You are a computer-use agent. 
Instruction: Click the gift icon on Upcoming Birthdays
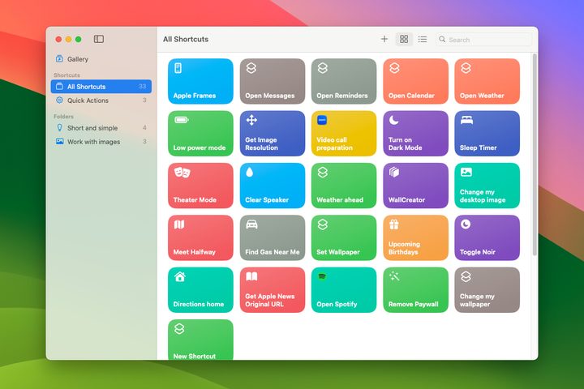(394, 224)
